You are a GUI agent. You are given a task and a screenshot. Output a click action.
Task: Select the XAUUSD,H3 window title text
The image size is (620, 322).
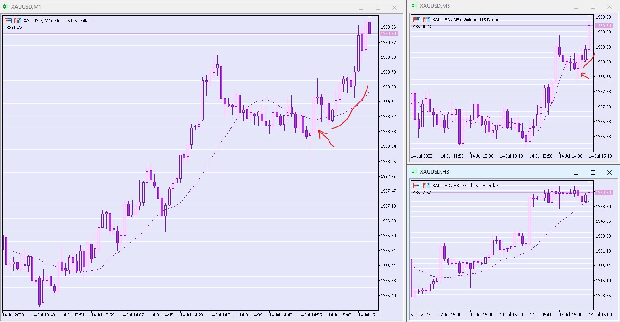coord(434,172)
